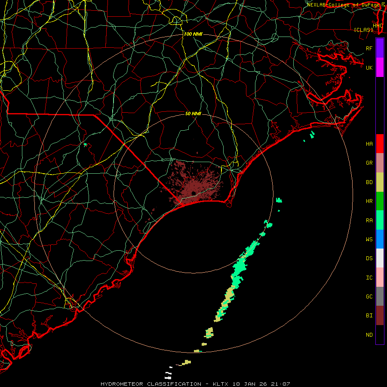This screenshot has width=387, height=387.
Task: Click the HR dark green legend swatch
Action: tap(380, 201)
